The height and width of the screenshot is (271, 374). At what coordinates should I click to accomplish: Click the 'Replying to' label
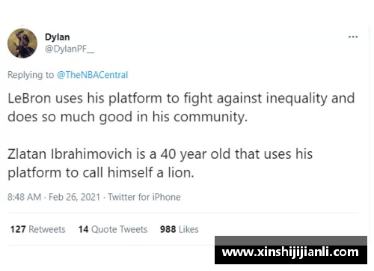[31, 75]
